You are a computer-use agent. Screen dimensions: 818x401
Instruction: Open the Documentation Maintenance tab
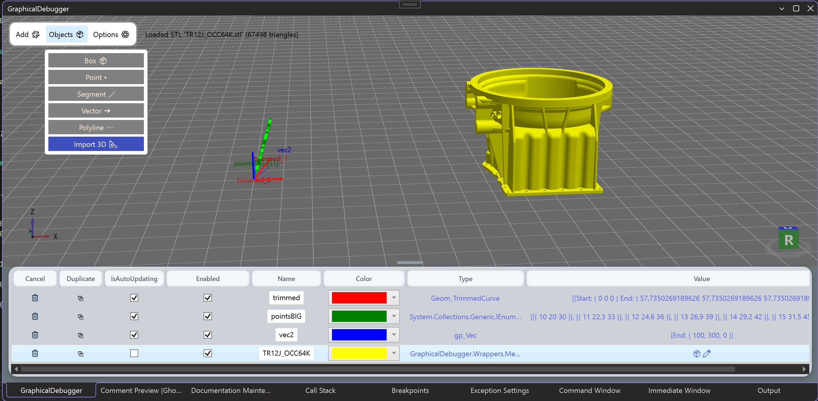tap(230, 390)
